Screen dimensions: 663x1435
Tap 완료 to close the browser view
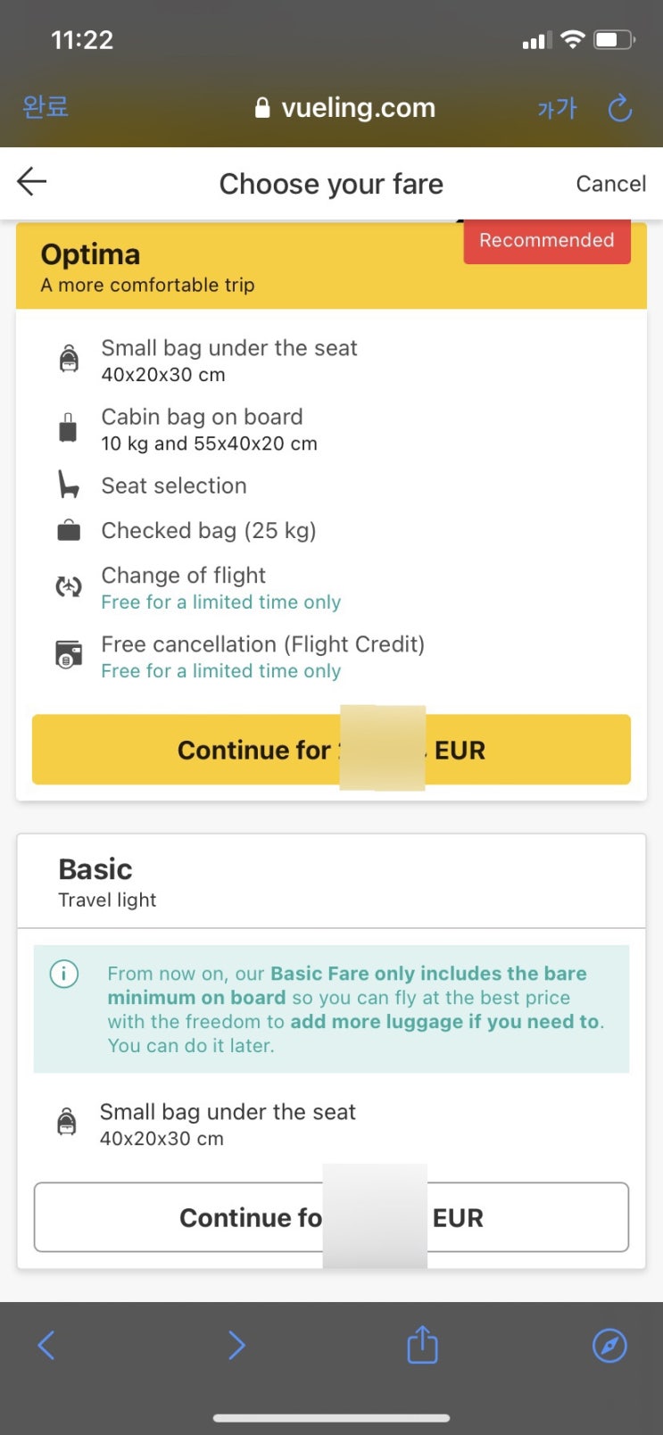[x=46, y=107]
